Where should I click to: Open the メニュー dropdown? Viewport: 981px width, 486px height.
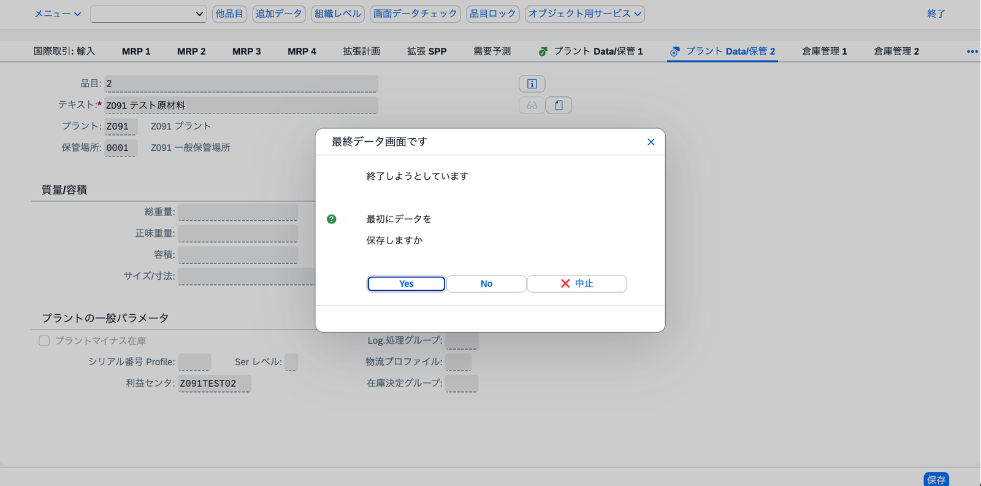click(x=58, y=13)
